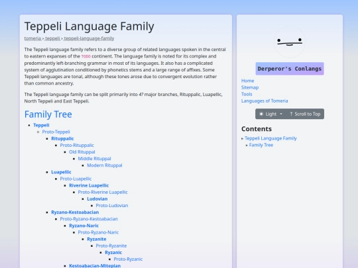Open Proto-Teppeli entry
The width and height of the screenshot is (358, 268).
click(56, 132)
